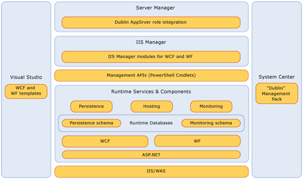Image resolution: width=303 pixels, height=179 pixels.
Task: Click the Visual Studio label
Action: click(26, 77)
